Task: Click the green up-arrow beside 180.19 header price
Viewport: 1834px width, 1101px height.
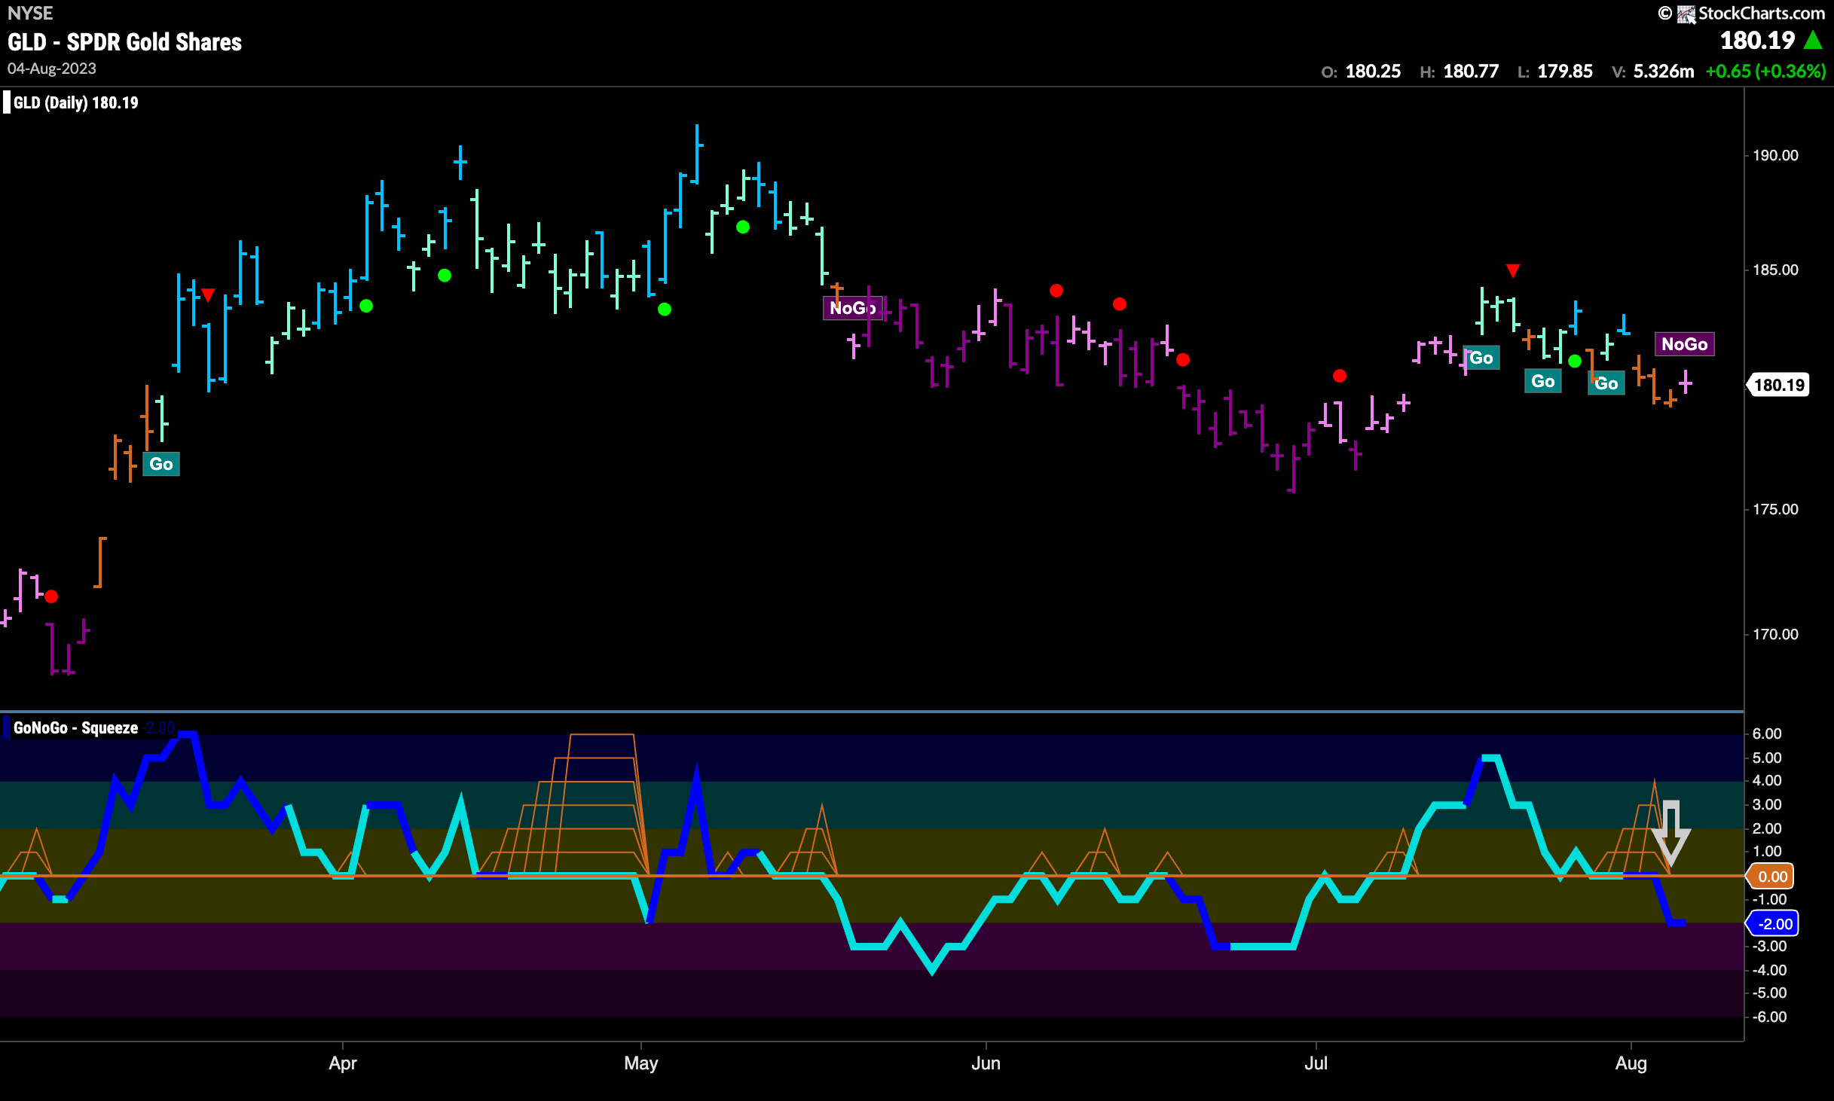Action: pos(1814,40)
